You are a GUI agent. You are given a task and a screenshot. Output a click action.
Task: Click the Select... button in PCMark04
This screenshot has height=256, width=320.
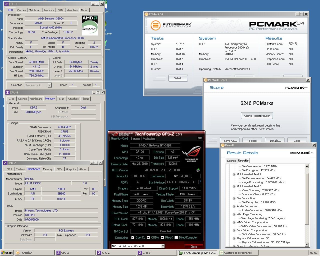point(178,78)
